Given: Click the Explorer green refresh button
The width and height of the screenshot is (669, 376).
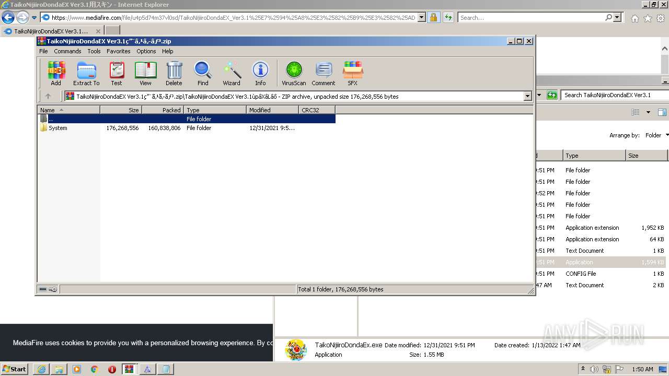Looking at the screenshot, I should tap(552, 95).
